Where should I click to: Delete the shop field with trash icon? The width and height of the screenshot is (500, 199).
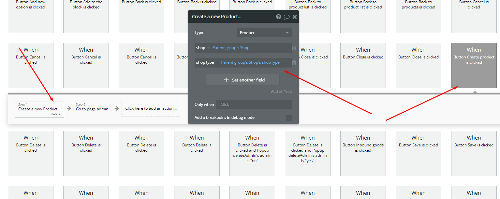(294, 48)
